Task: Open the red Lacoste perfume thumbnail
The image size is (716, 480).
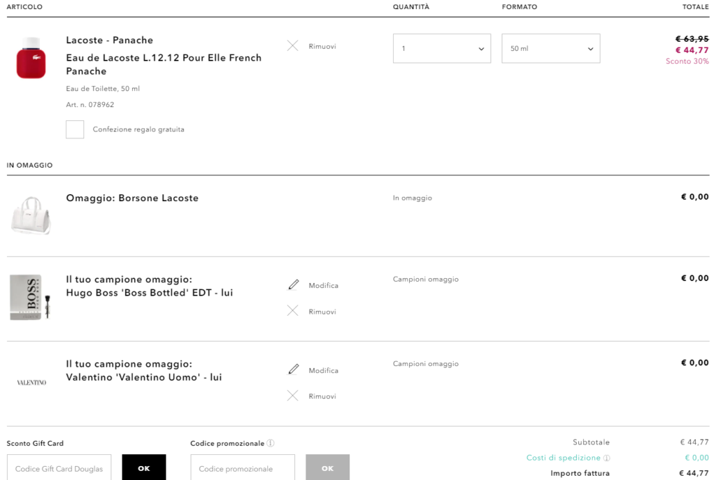Action: coord(30,58)
